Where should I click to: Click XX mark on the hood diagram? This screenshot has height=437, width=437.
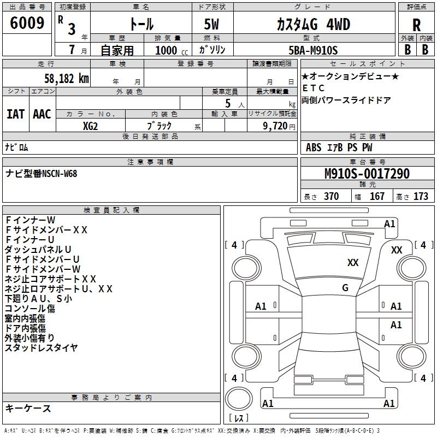[353, 262]
